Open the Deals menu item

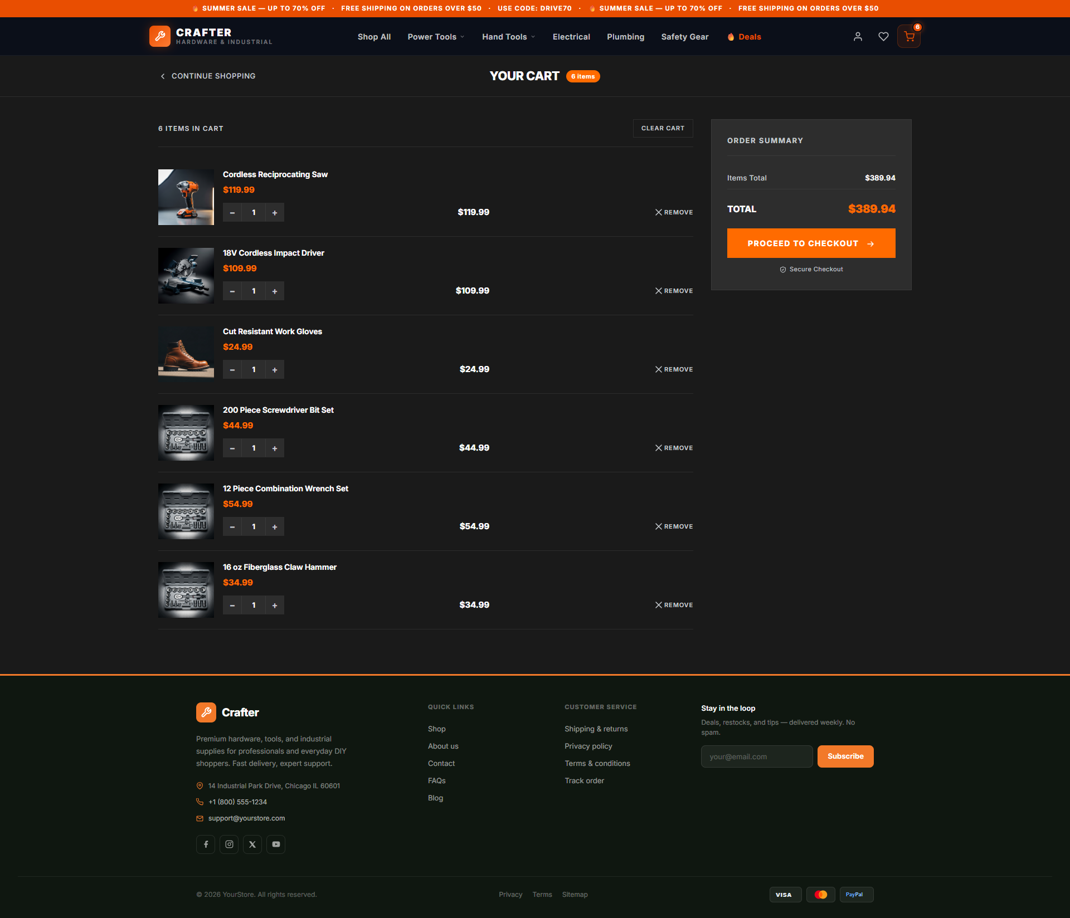(744, 37)
